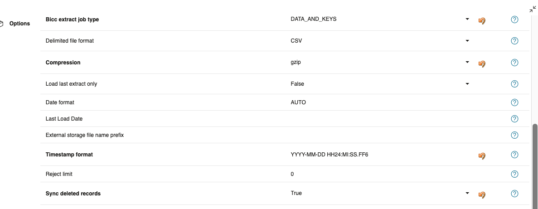Screen dimensions: 538x209
Task: Reset Bicc extract job type to default
Action: coord(482,21)
